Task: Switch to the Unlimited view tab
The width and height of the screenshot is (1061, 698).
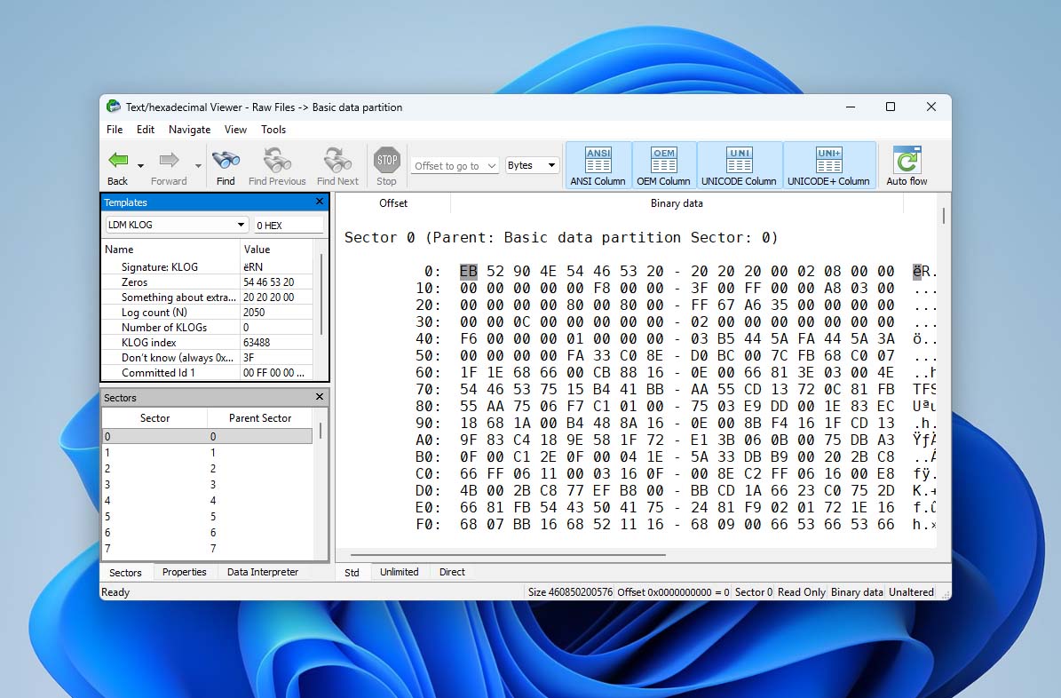Action: click(x=400, y=572)
